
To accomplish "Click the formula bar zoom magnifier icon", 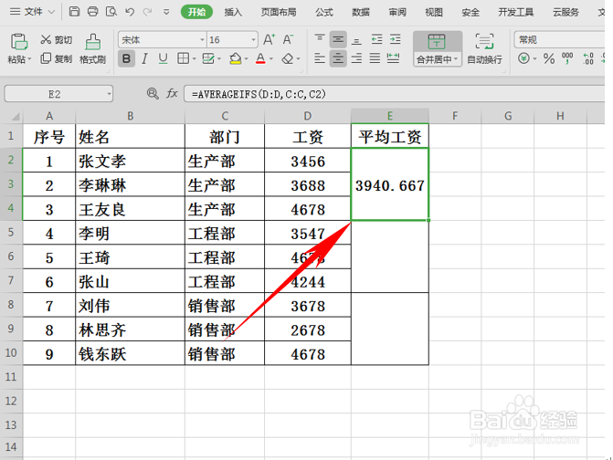I will point(153,93).
